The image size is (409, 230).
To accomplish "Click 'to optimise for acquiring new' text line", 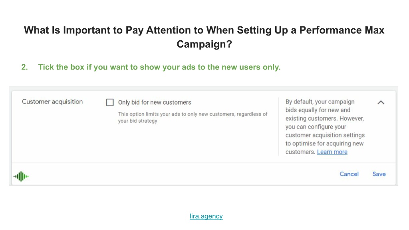I will (x=324, y=143).
